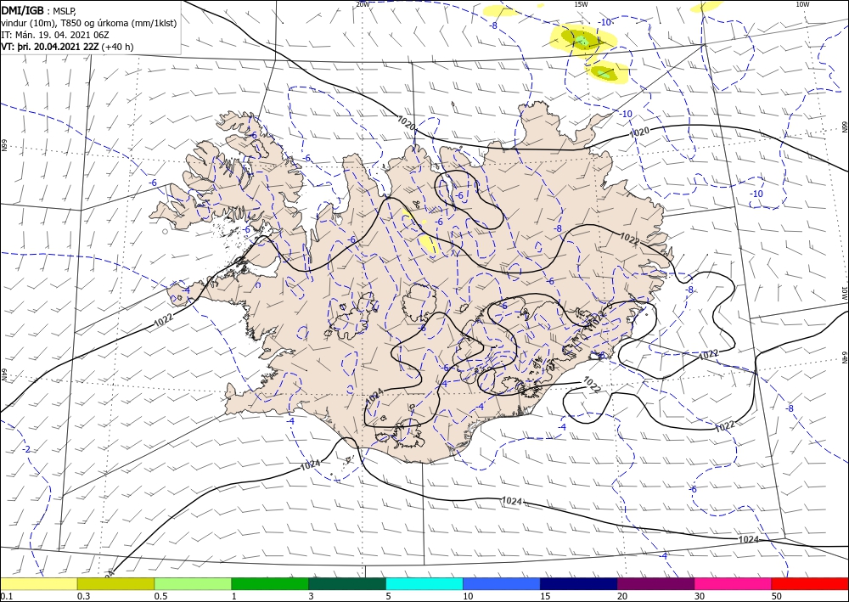The height and width of the screenshot is (602, 849).
Task: Click the '64N' label on the right edge
Action: click(x=845, y=357)
